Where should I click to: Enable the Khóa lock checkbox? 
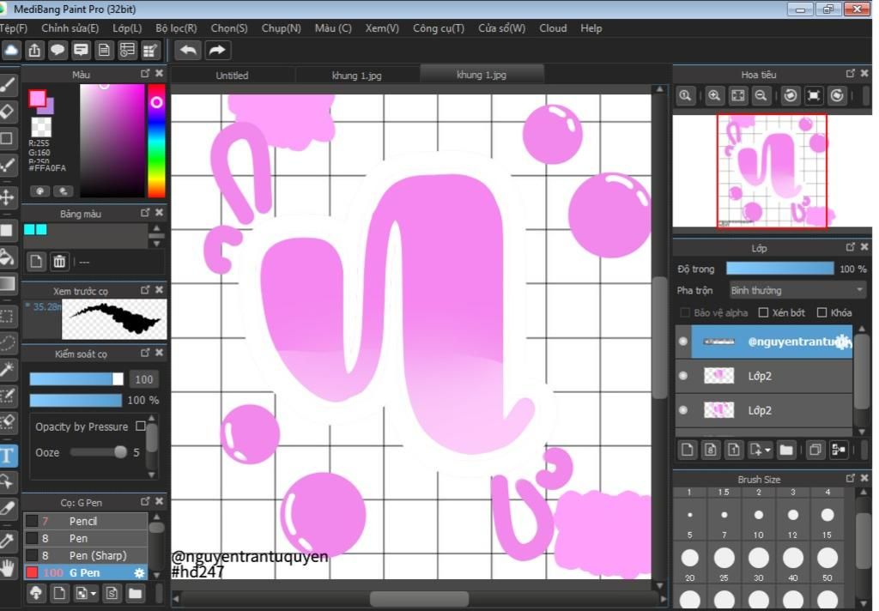[x=821, y=312]
